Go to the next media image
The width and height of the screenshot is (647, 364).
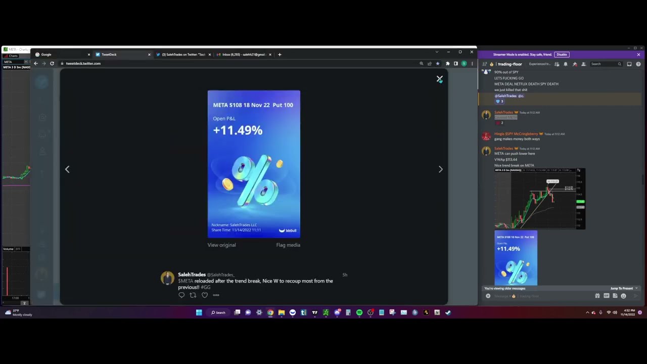(x=440, y=169)
